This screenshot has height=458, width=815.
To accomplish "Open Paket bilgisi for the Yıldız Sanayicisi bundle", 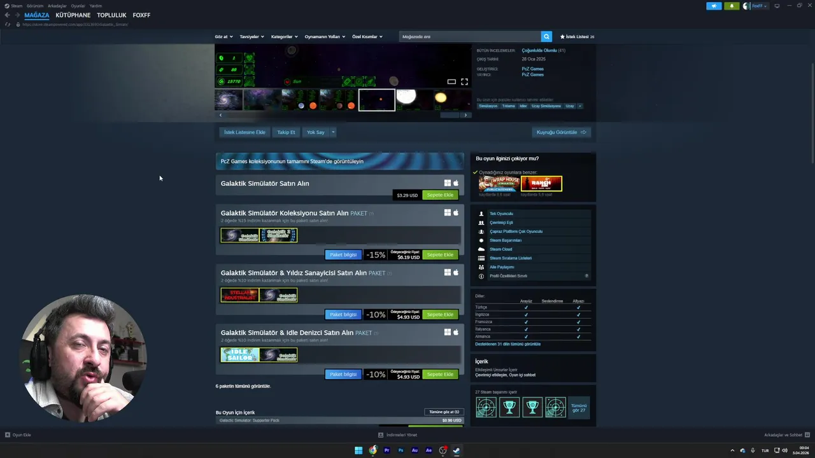I will (x=343, y=315).
